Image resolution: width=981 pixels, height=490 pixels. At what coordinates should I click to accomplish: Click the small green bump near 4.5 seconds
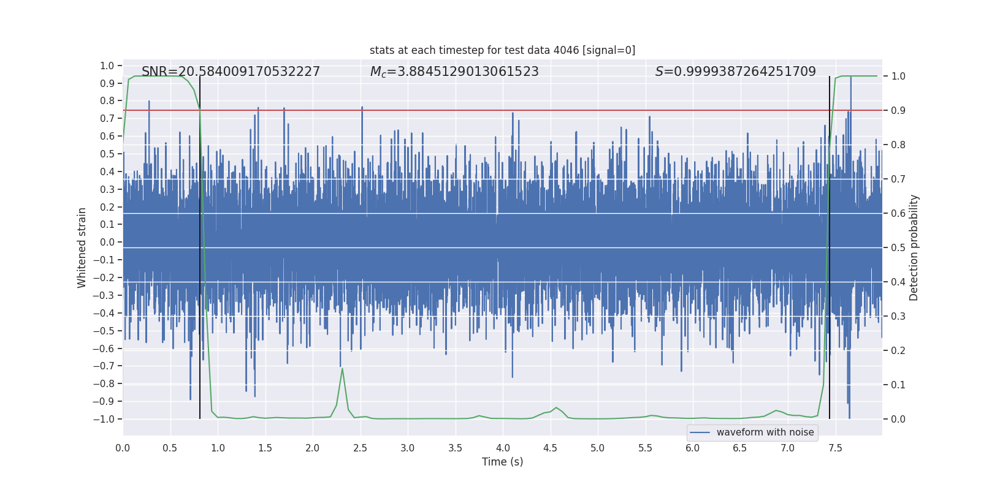pos(556,408)
